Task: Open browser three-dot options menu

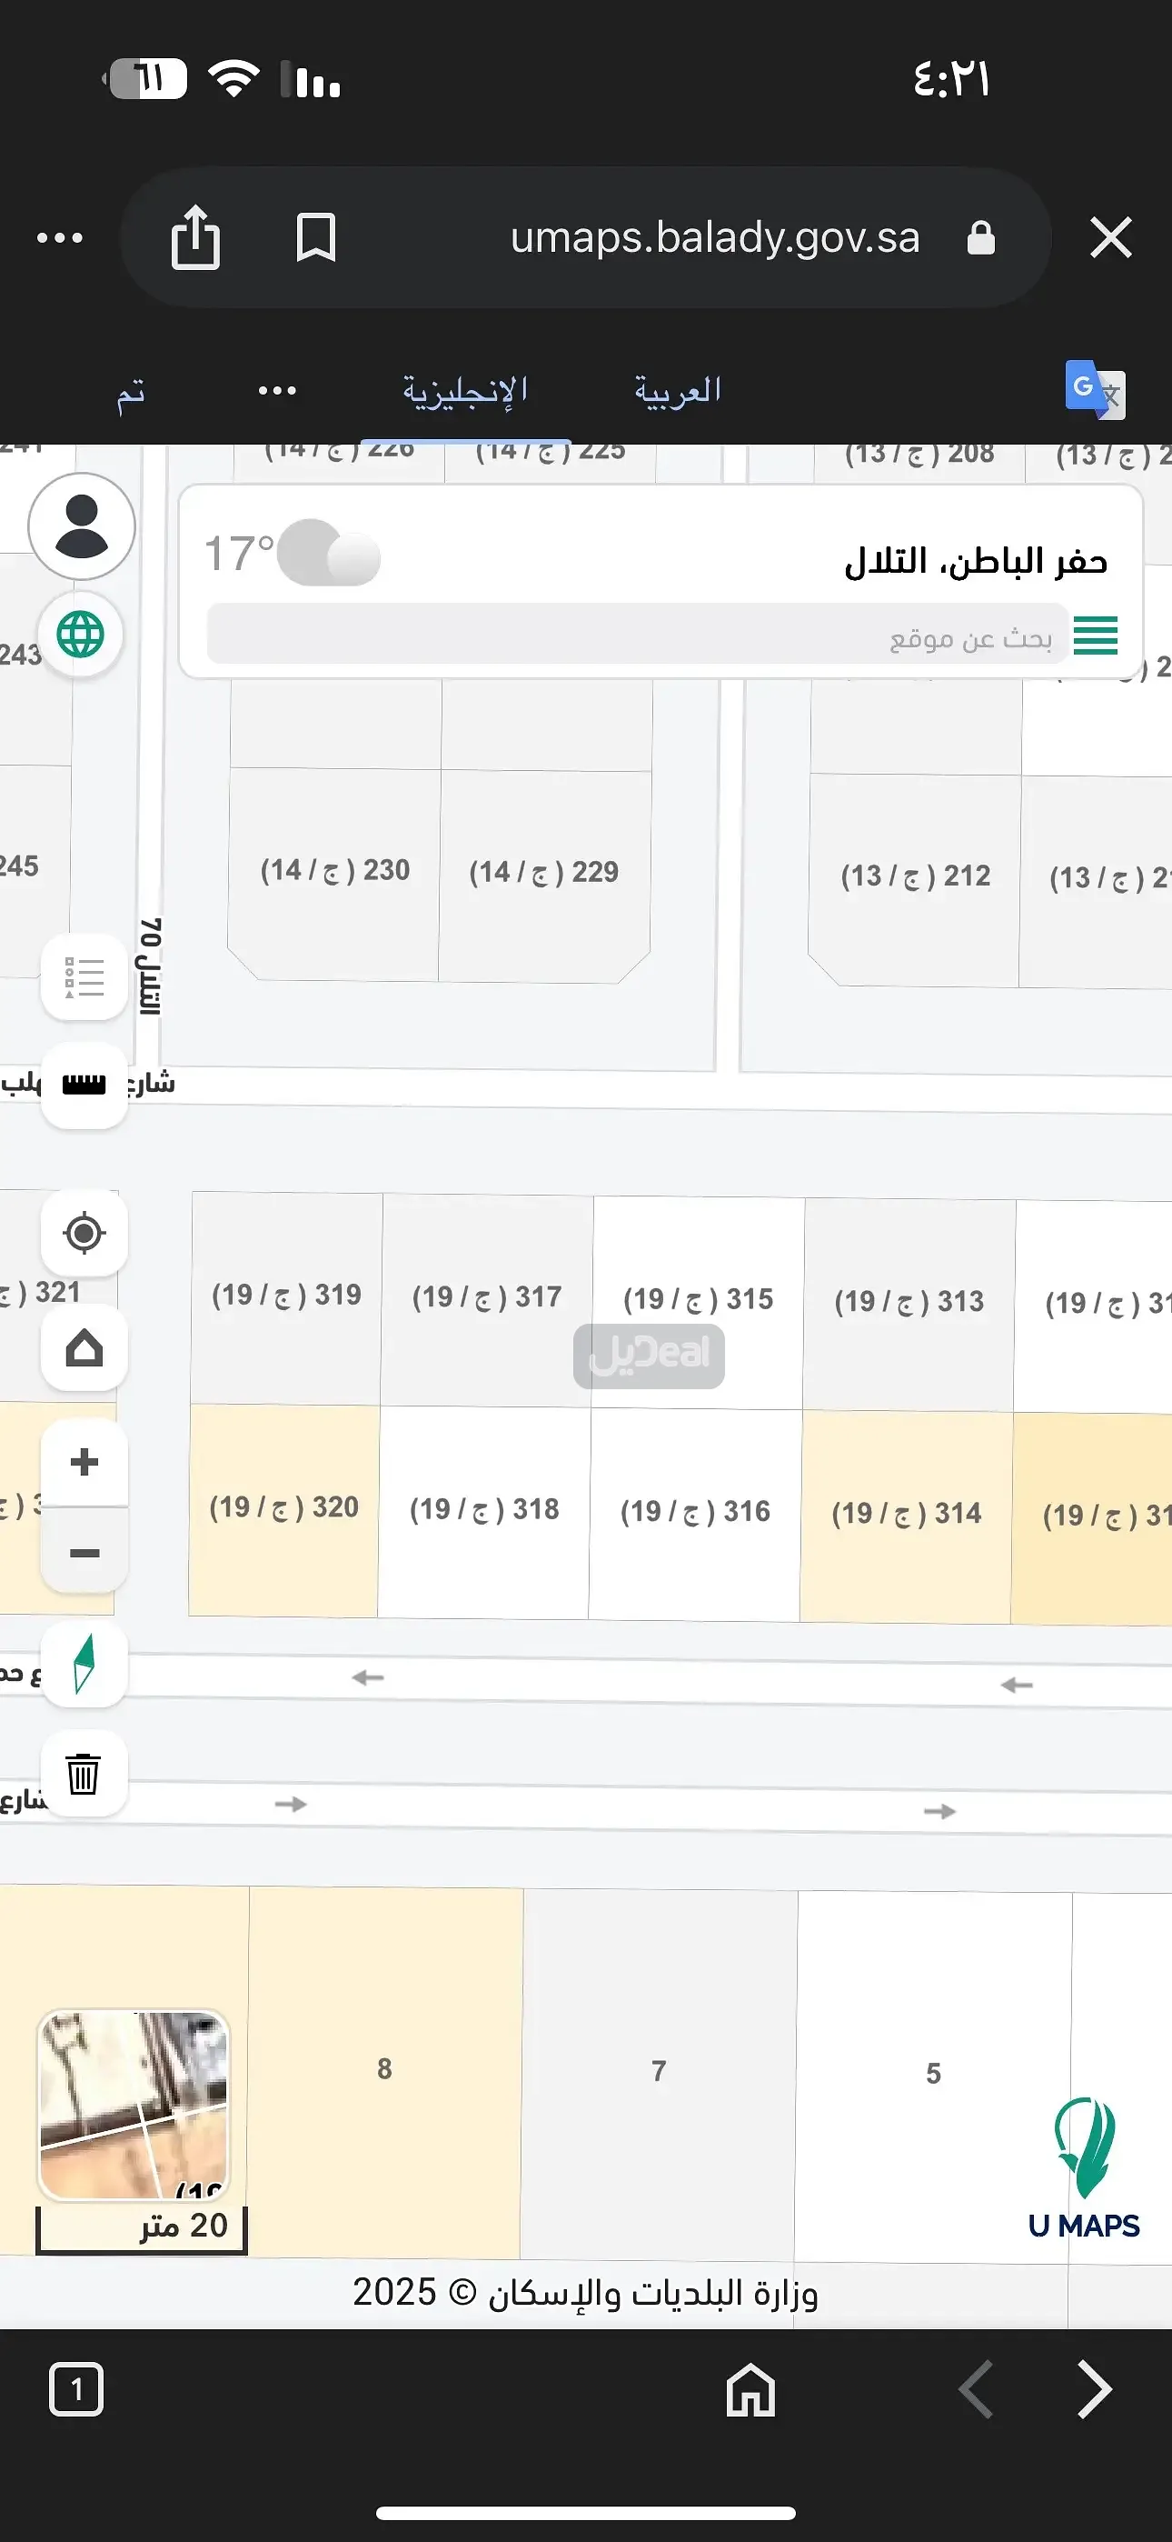Action: tap(59, 238)
